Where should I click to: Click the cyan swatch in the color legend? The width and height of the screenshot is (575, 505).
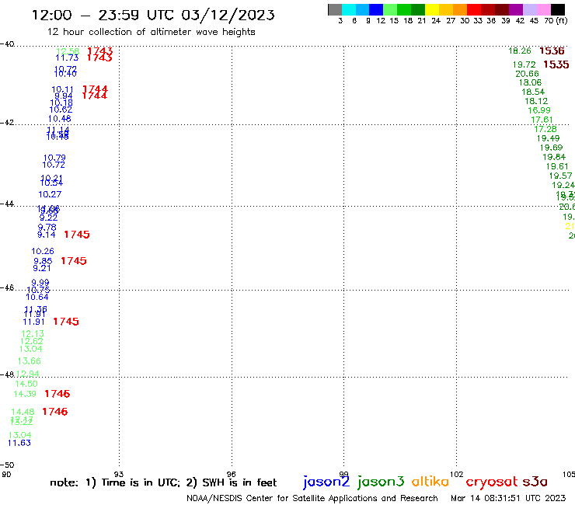[349, 9]
